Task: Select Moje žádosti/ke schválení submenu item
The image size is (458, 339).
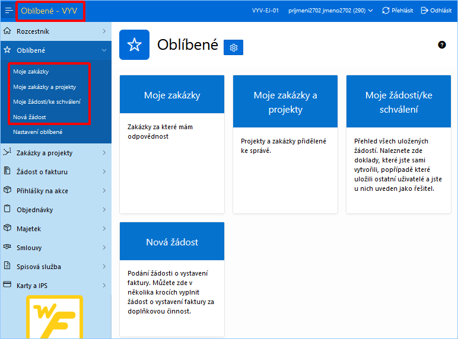Action: point(47,102)
